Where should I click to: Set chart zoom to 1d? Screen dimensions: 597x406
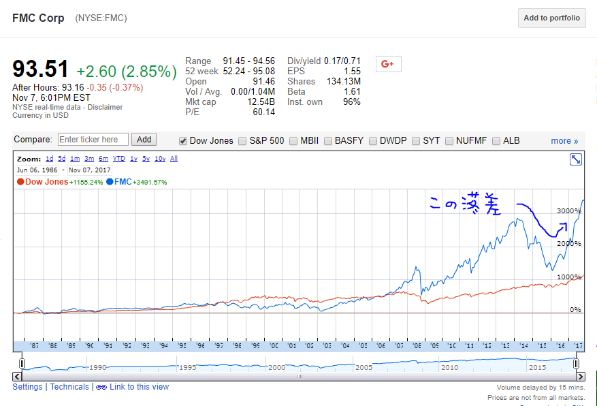[x=50, y=159]
